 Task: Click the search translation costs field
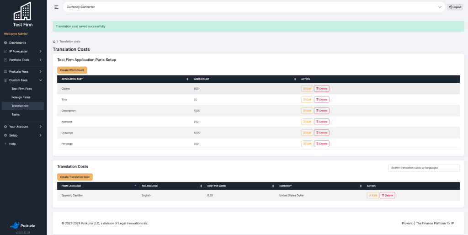(x=424, y=168)
